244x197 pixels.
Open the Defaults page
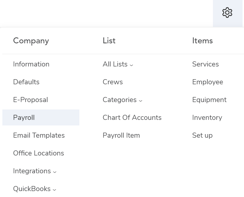26,82
